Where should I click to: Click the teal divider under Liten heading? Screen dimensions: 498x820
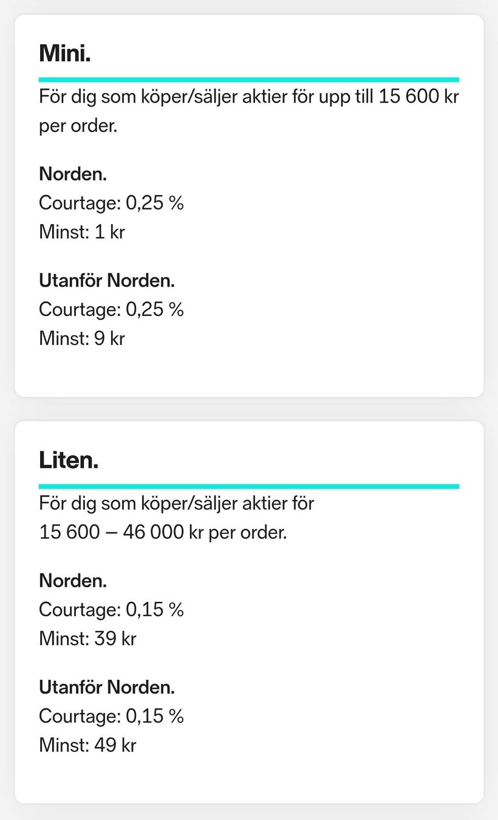(248, 486)
